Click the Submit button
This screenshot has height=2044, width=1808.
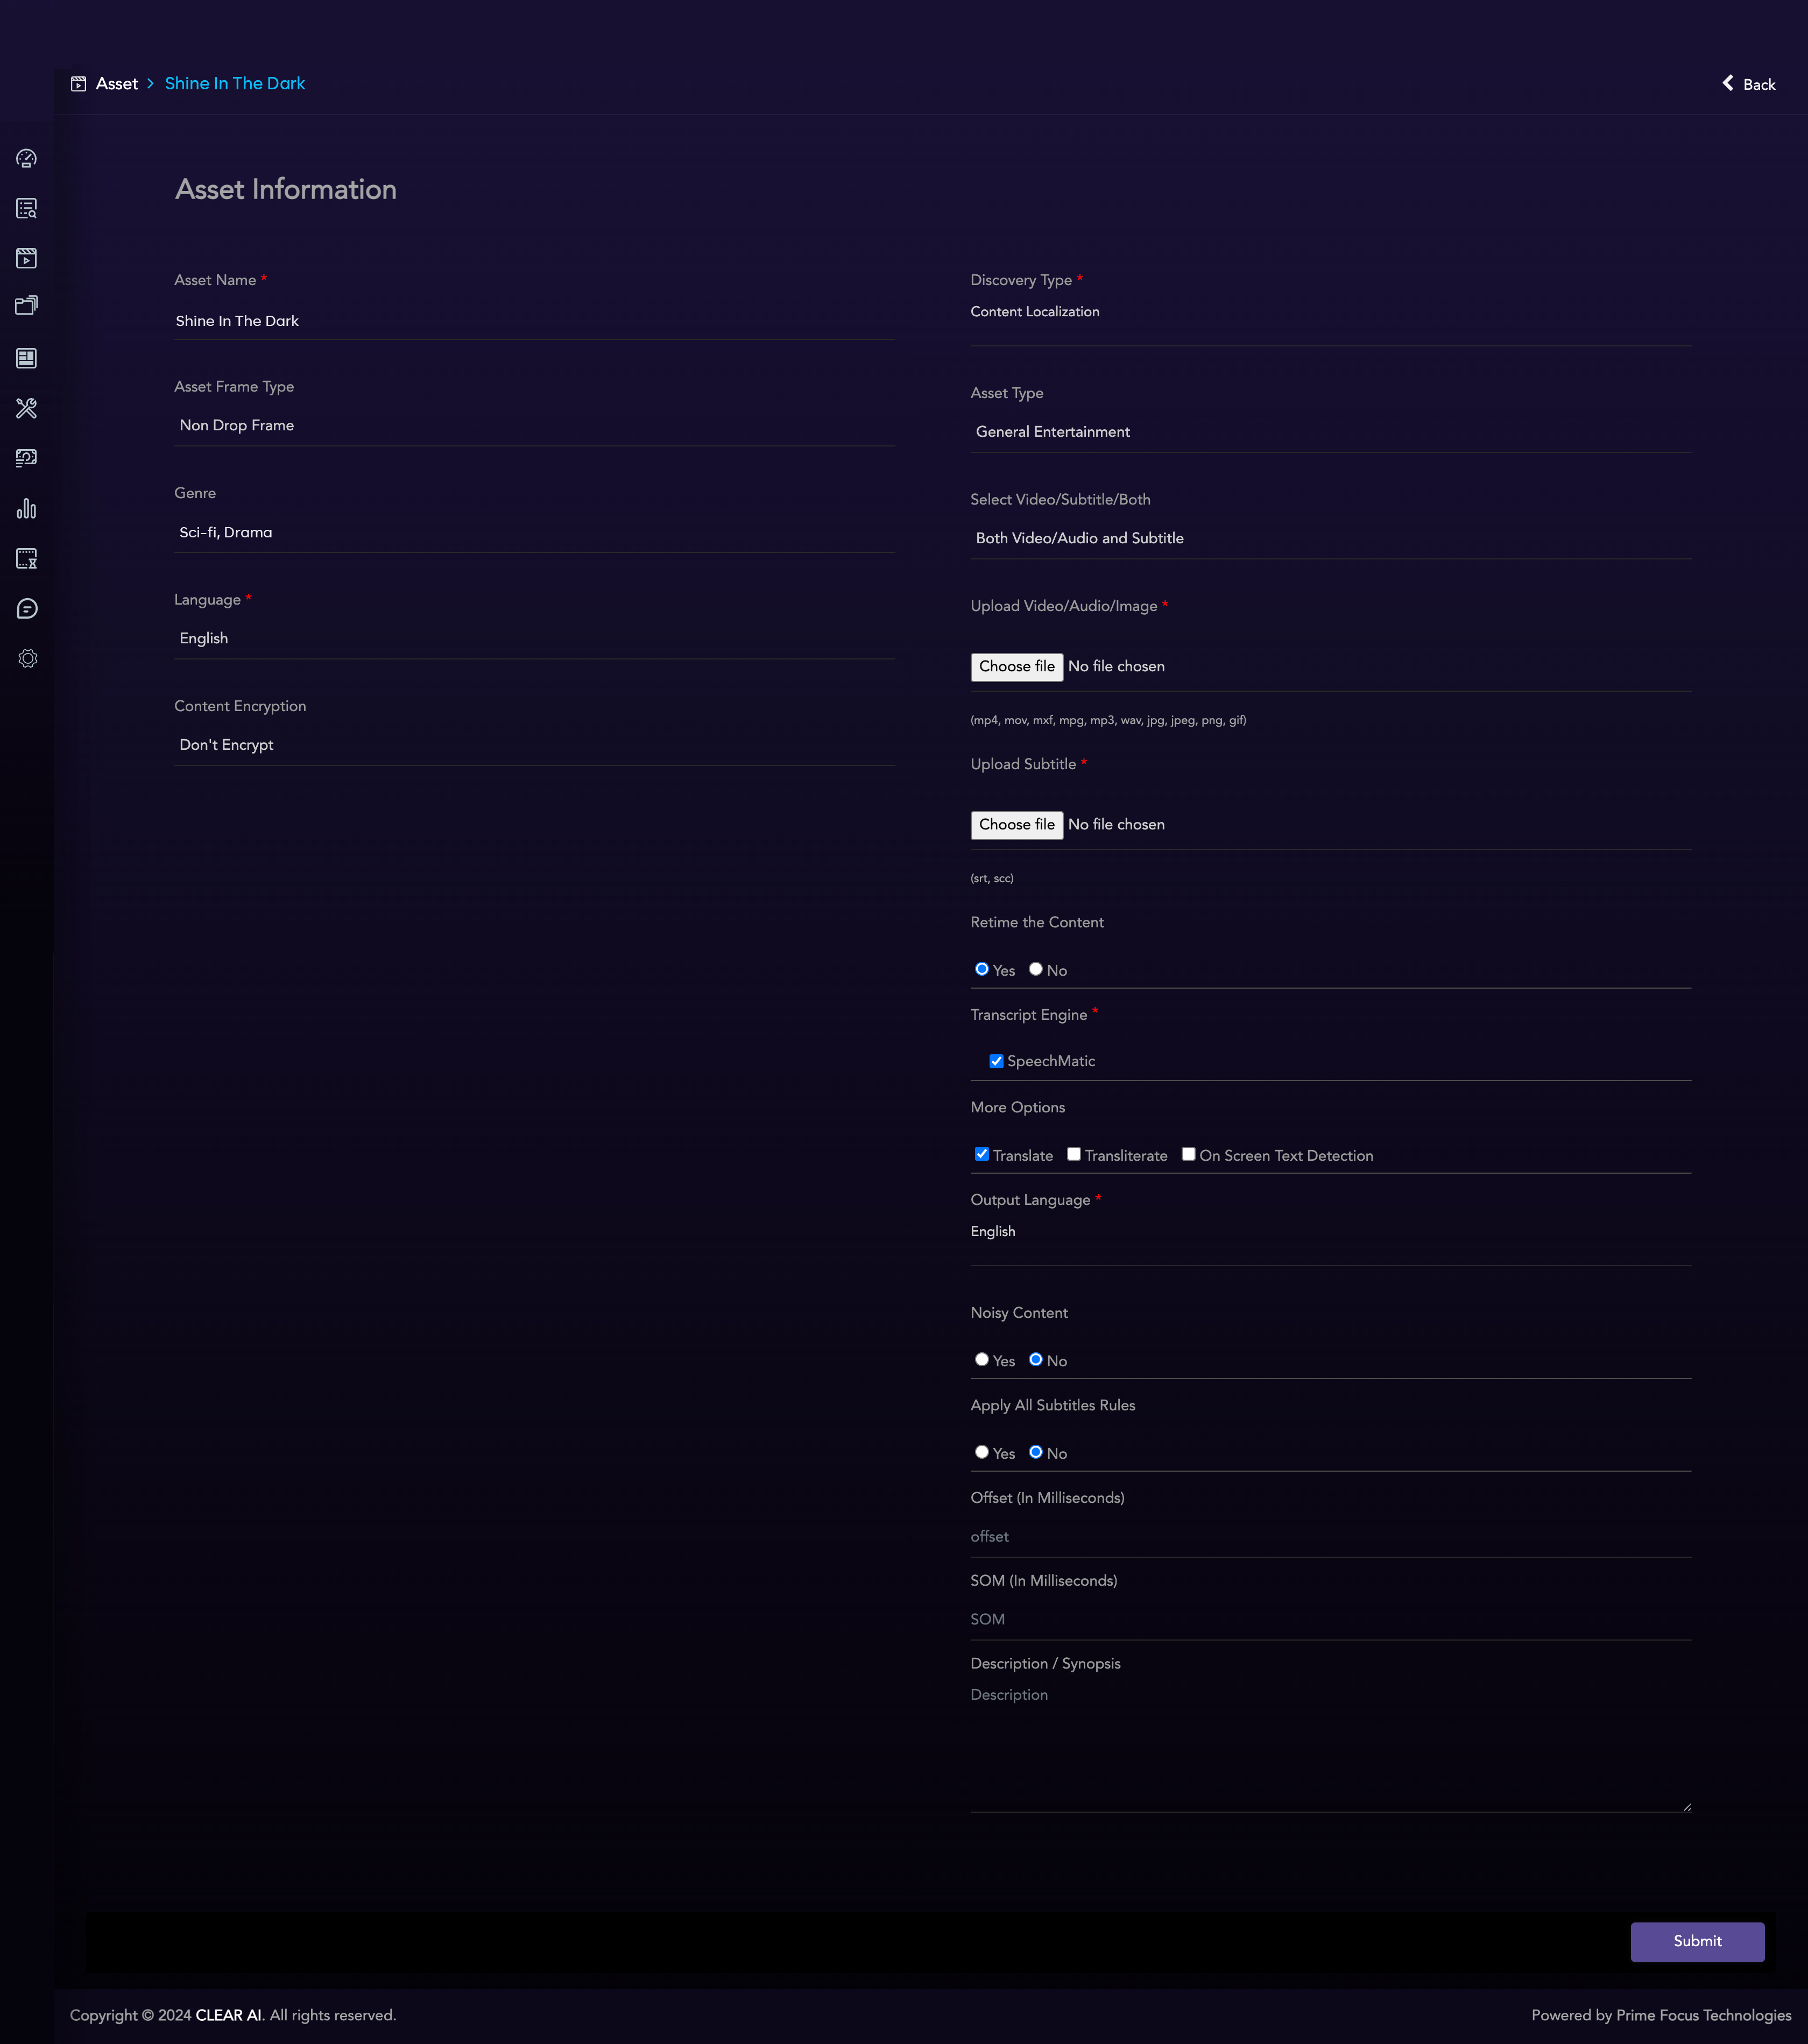click(x=1697, y=1941)
